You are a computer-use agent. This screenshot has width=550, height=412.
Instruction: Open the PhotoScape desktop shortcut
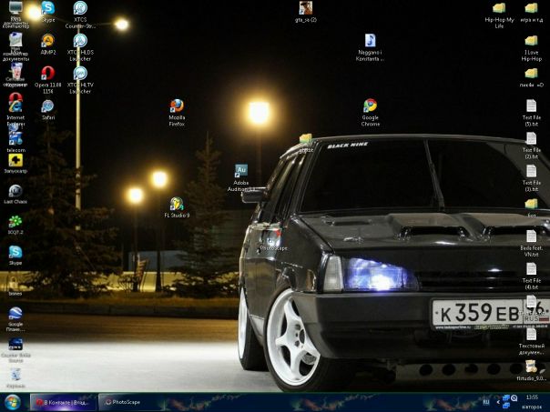273,240
